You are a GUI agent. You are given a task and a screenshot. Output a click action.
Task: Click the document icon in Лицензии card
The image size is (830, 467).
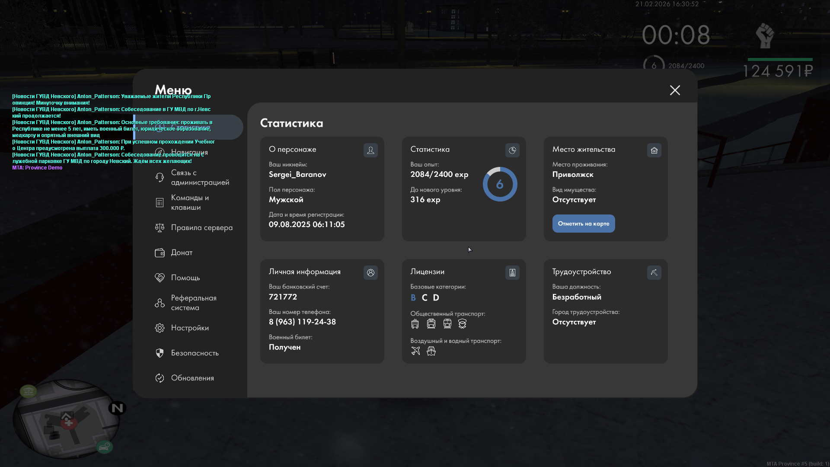click(x=512, y=272)
